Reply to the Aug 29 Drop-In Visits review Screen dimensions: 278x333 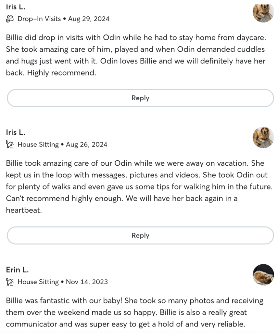point(140,98)
